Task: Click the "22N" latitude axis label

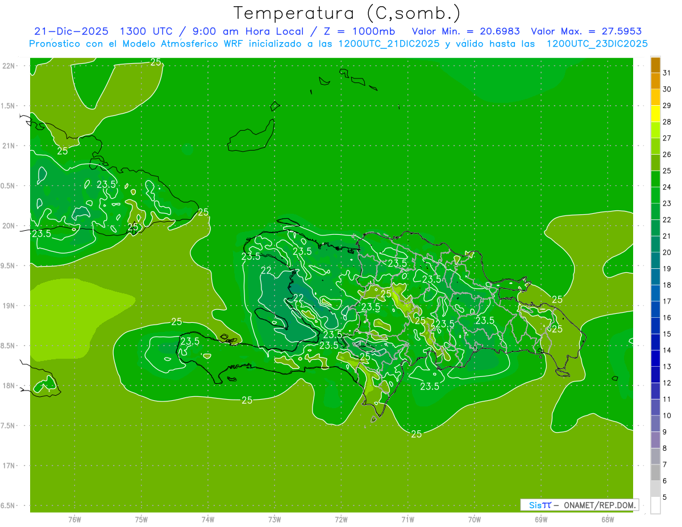Action: tap(9, 65)
